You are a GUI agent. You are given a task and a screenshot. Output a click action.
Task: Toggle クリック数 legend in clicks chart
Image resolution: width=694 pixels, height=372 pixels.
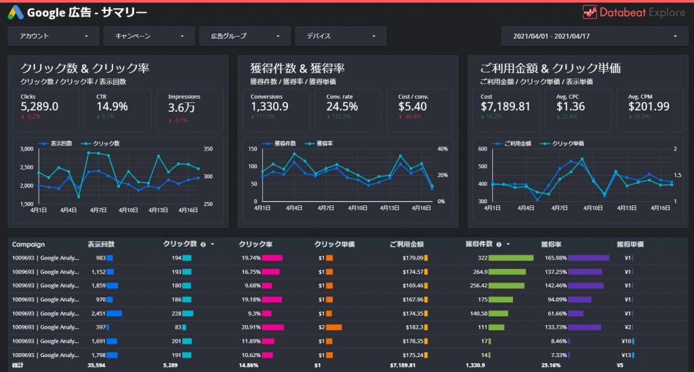click(100, 144)
